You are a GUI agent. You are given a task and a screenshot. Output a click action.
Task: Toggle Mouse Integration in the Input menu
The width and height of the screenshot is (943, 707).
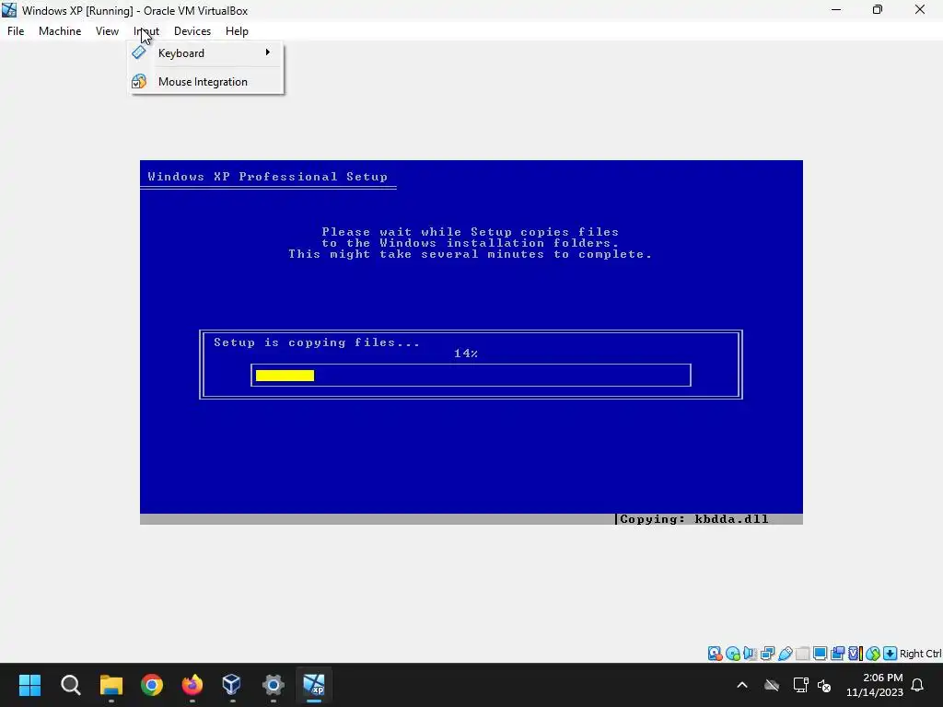[206, 82]
